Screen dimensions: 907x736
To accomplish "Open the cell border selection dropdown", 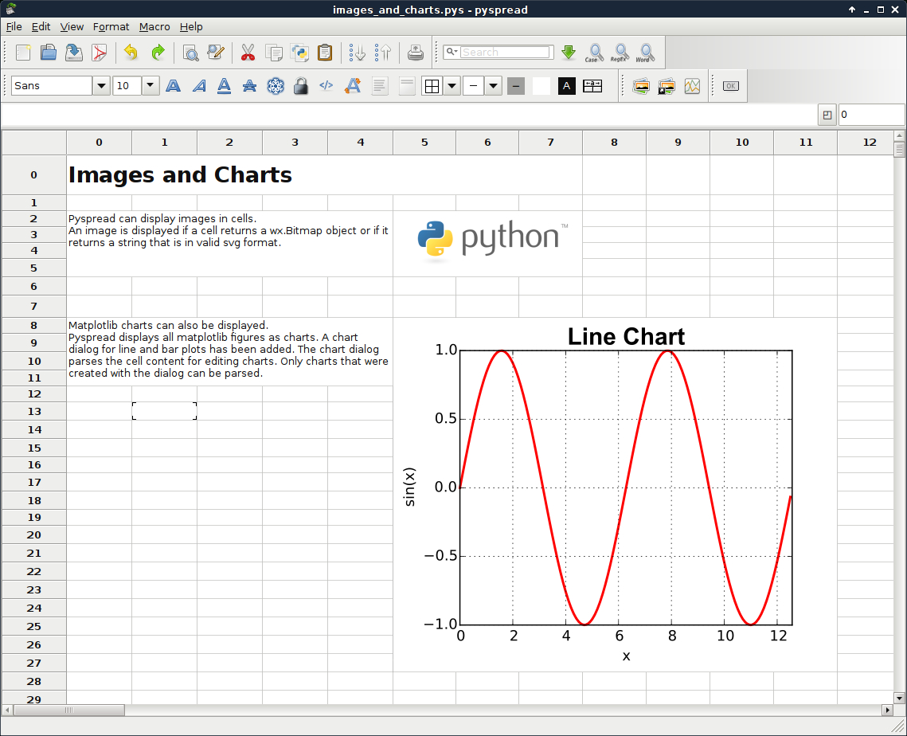I will click(x=452, y=86).
